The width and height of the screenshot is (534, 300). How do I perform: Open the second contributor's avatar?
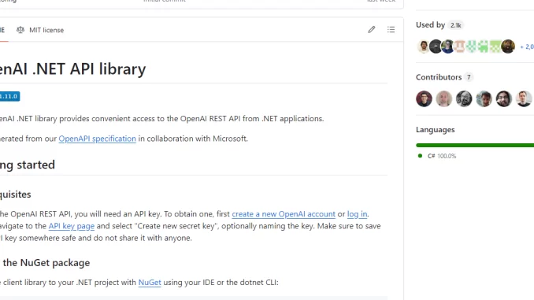pos(443,98)
